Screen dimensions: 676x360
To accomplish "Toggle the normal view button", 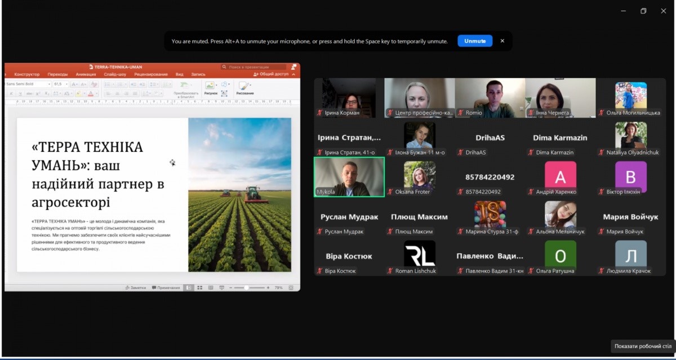I will click(189, 287).
